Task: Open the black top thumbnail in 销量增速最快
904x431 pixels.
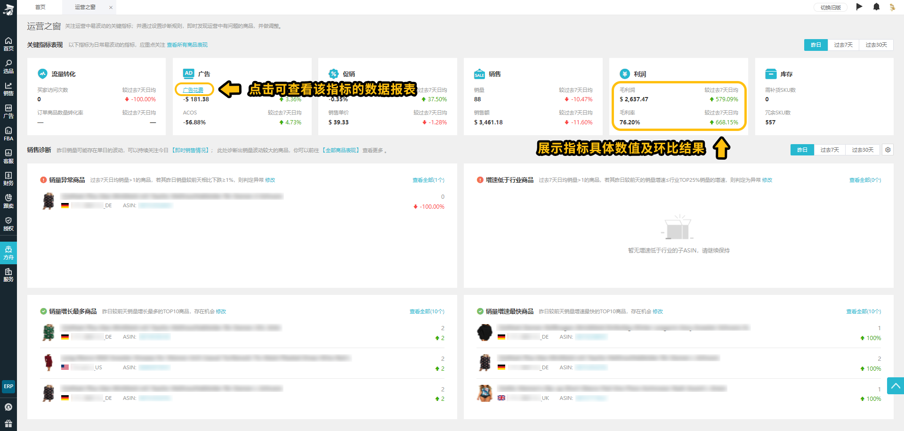Action: [484, 333]
